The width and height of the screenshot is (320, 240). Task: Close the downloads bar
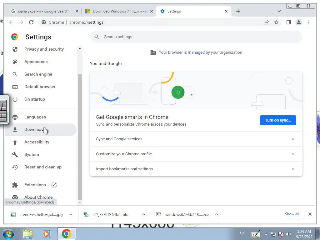(310, 214)
